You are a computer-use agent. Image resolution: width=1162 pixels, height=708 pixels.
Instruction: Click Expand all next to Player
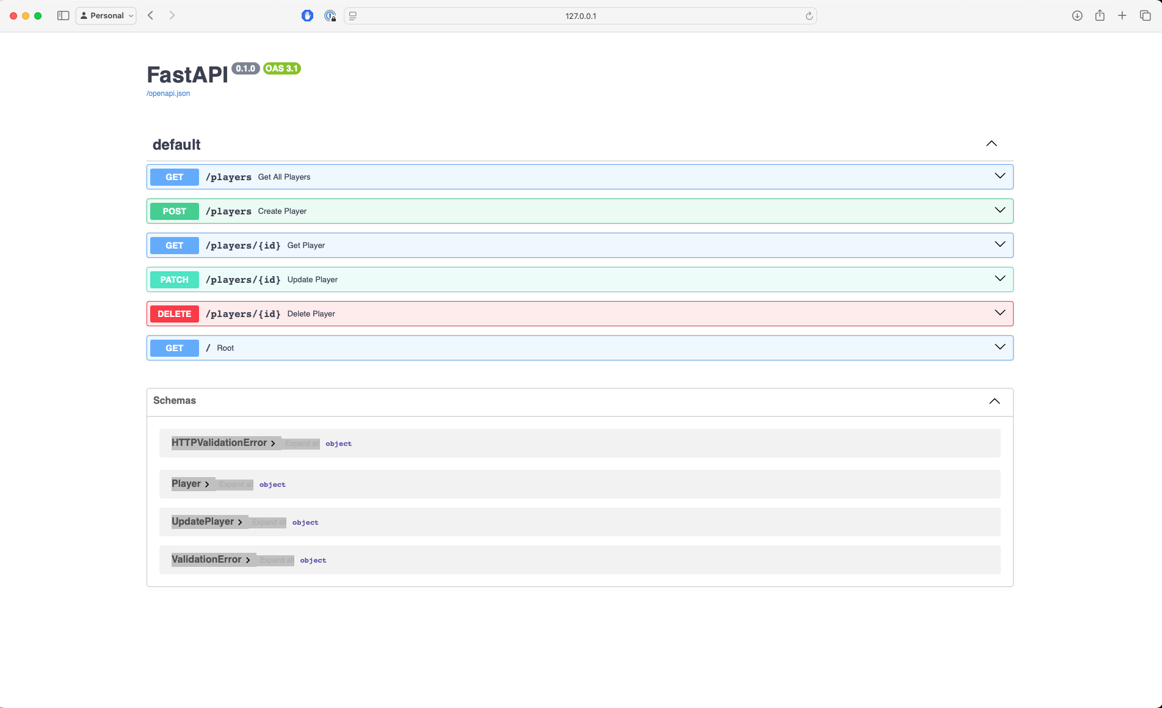tap(236, 484)
